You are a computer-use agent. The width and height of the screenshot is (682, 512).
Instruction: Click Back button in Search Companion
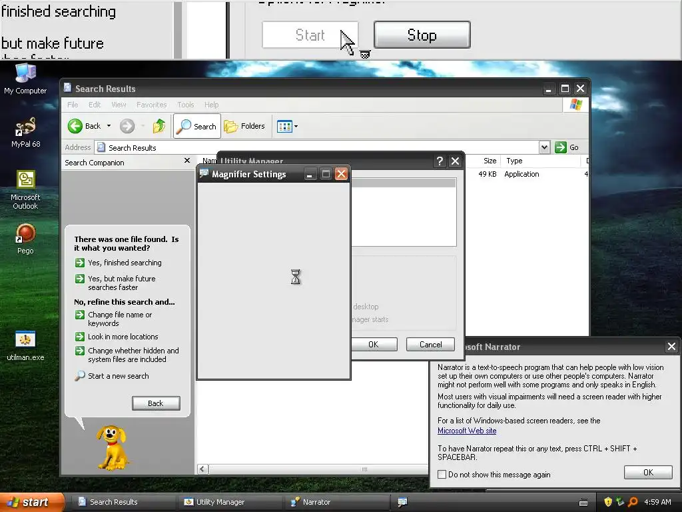click(156, 403)
